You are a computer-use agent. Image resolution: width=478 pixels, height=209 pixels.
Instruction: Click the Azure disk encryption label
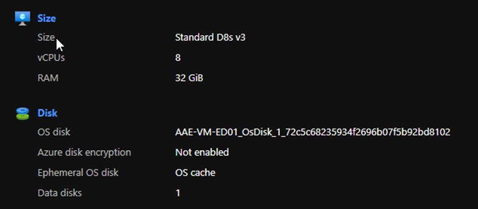(84, 152)
